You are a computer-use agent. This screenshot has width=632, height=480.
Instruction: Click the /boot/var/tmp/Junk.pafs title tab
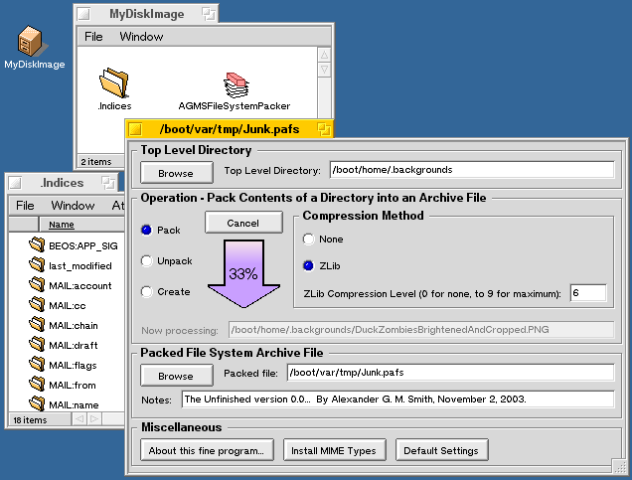[x=230, y=129]
